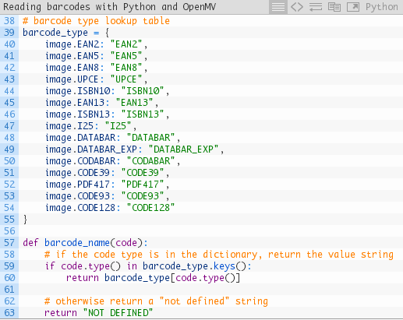The image size is (403, 320).
Task: Click line number 61
Action: tap(9, 290)
